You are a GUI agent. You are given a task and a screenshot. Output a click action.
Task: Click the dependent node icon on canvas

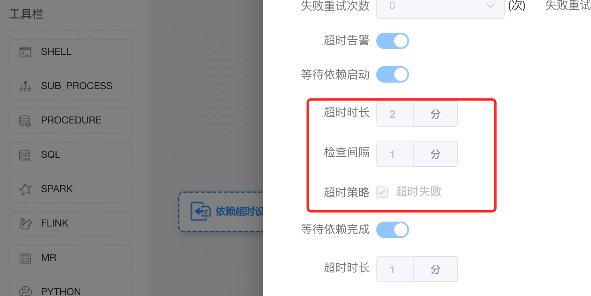[201, 211]
